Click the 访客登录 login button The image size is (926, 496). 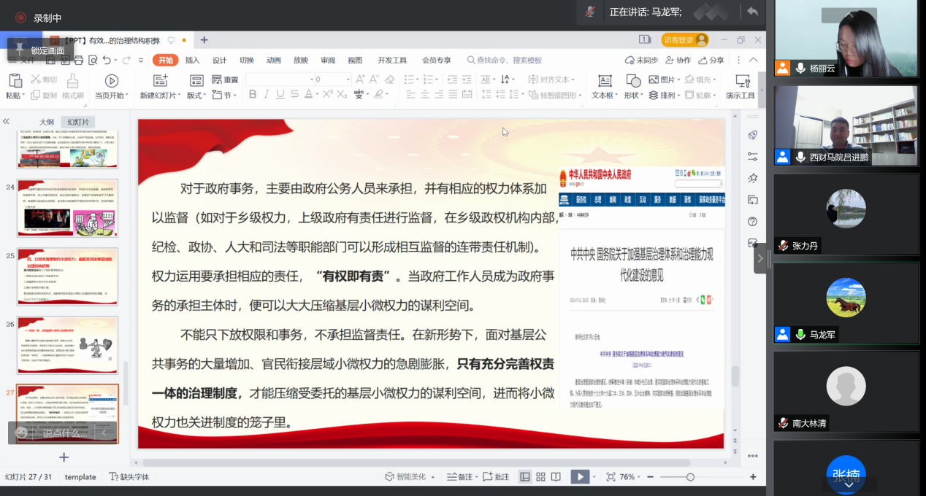(x=684, y=40)
